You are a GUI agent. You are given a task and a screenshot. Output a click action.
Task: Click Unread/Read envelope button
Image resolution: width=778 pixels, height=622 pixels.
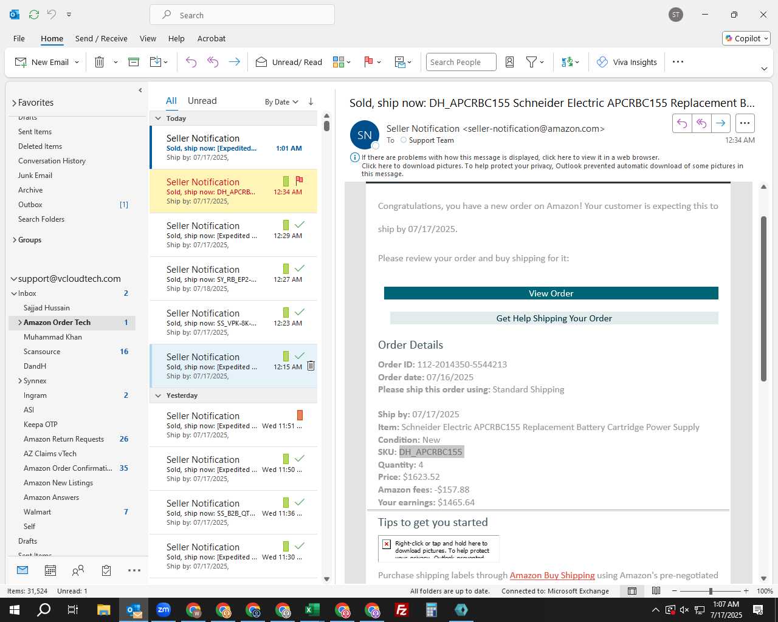pyautogui.click(x=289, y=62)
